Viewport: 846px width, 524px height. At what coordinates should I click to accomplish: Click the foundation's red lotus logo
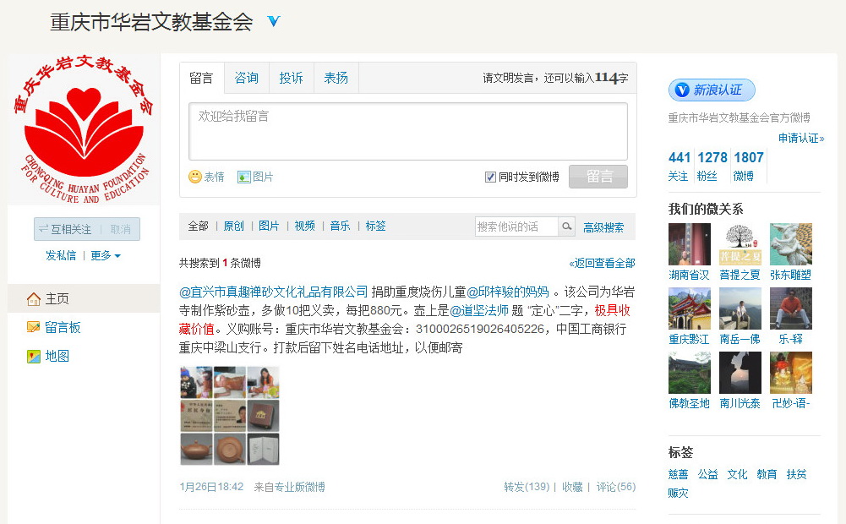point(84,129)
